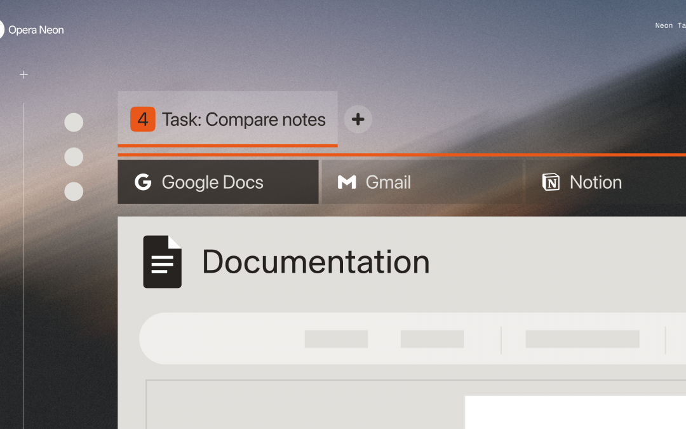Click the Opera Neon logo icon

(x=1, y=29)
